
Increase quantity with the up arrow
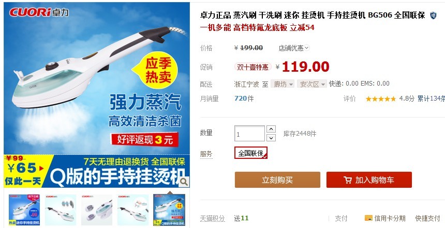[271, 129]
